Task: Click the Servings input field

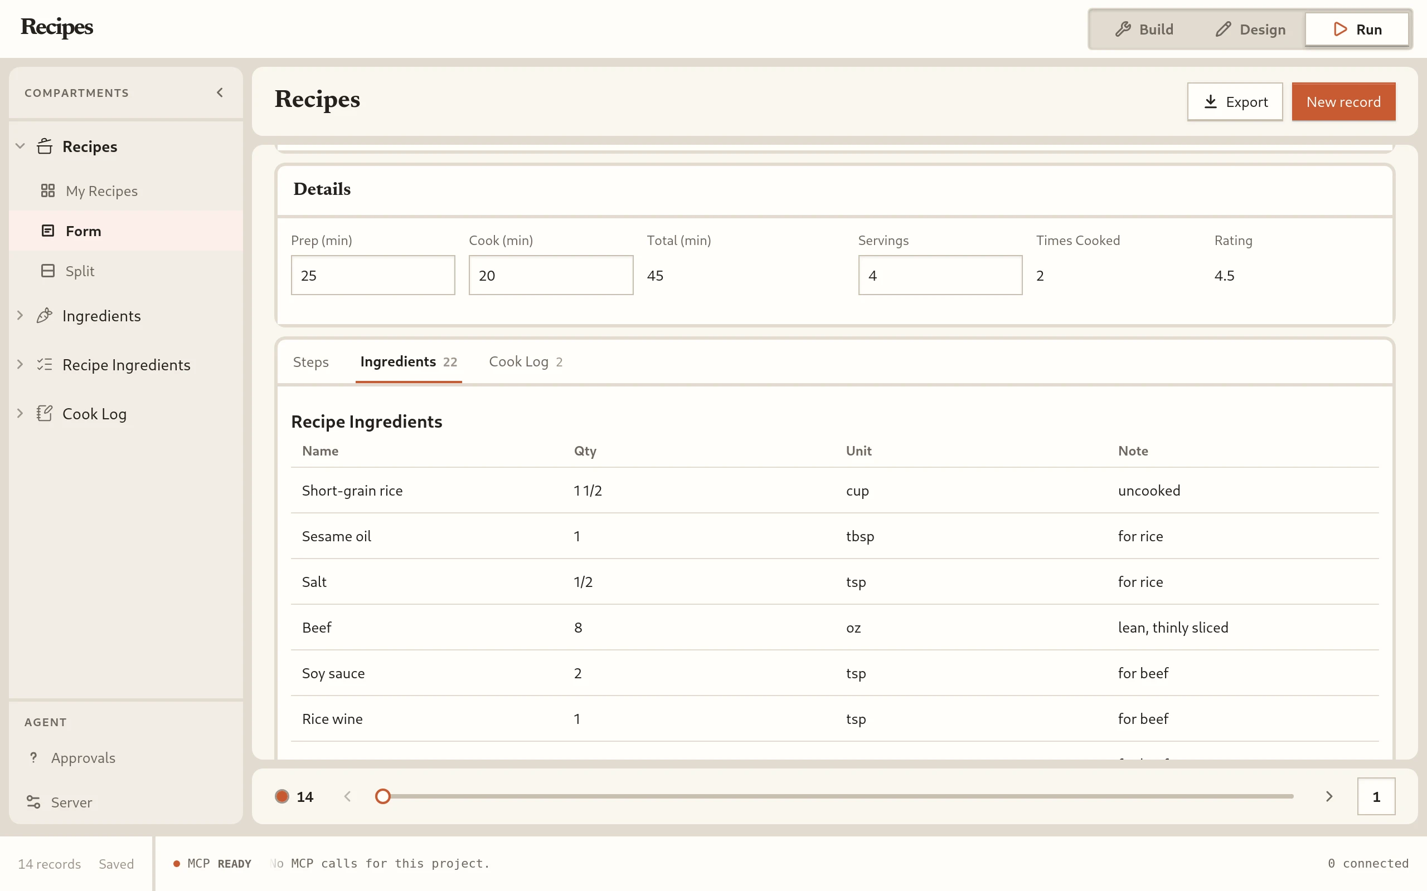Action: click(x=940, y=275)
